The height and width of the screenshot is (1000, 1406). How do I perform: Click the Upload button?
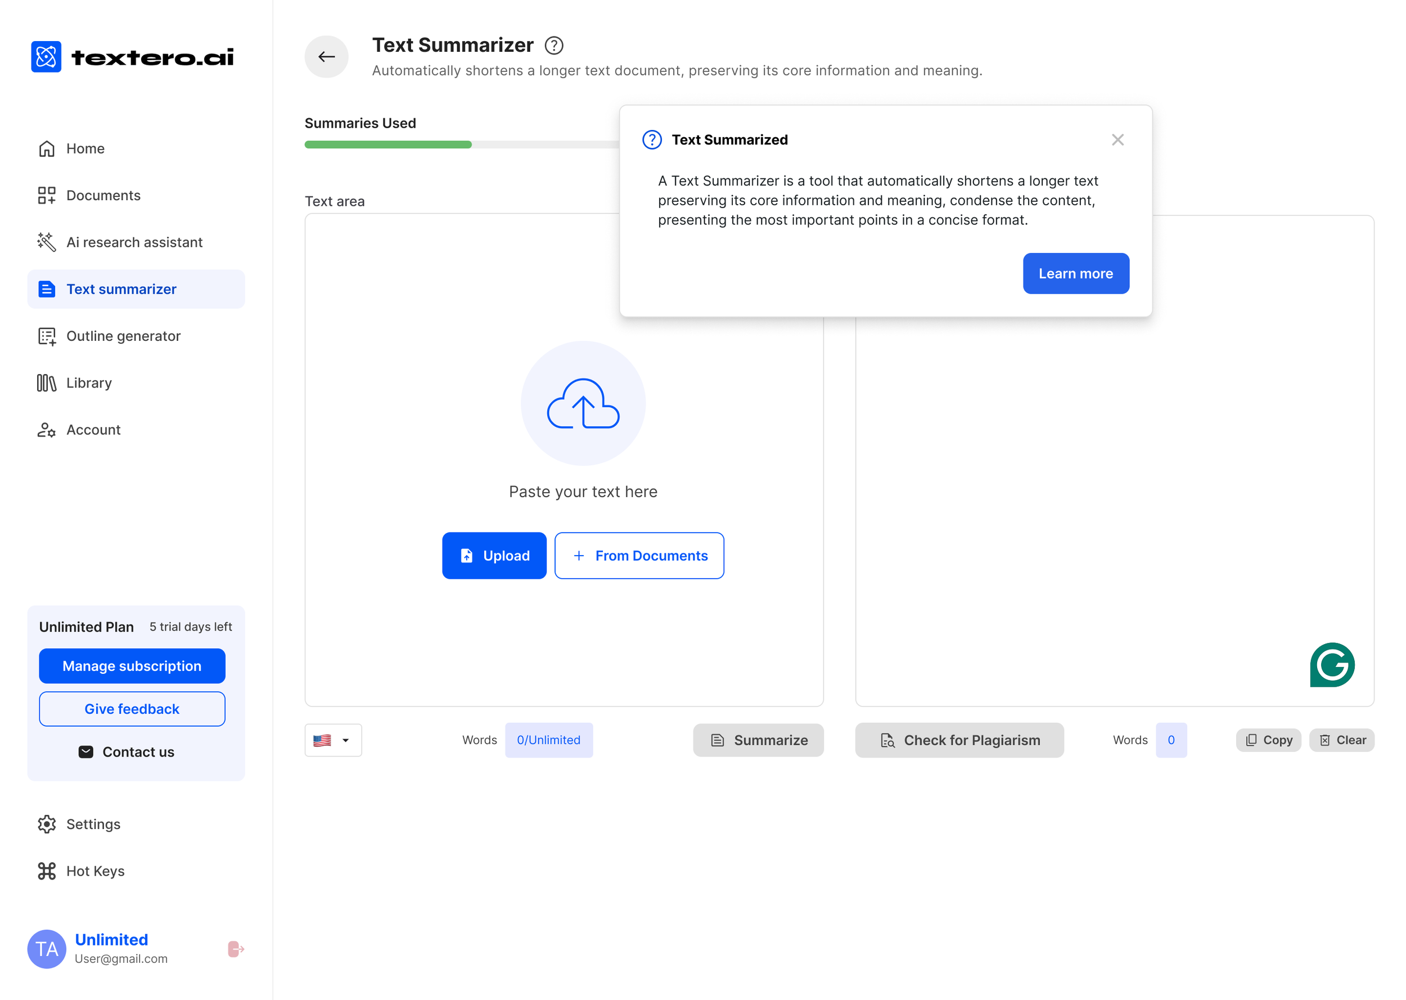click(x=494, y=556)
